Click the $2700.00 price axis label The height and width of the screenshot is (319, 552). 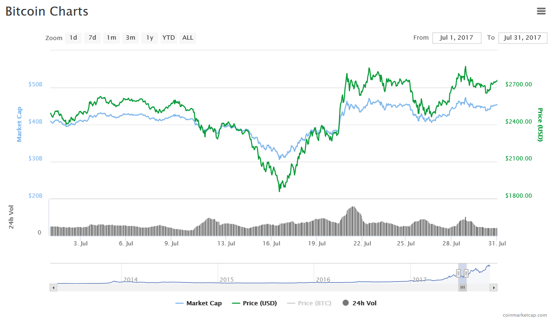pos(518,84)
